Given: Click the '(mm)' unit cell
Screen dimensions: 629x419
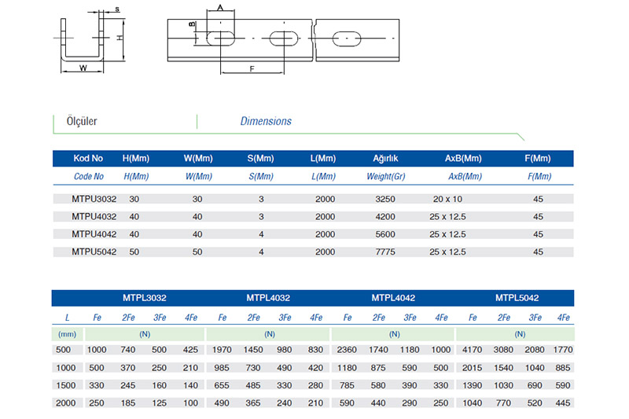Looking at the screenshot, I should pos(67,334).
